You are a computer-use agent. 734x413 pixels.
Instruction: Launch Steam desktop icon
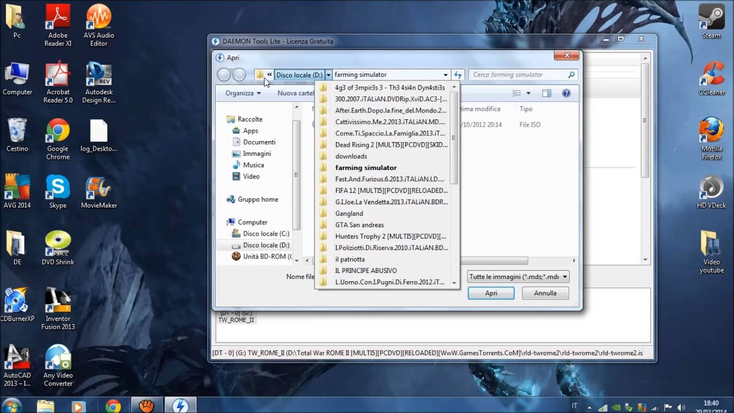(x=712, y=22)
